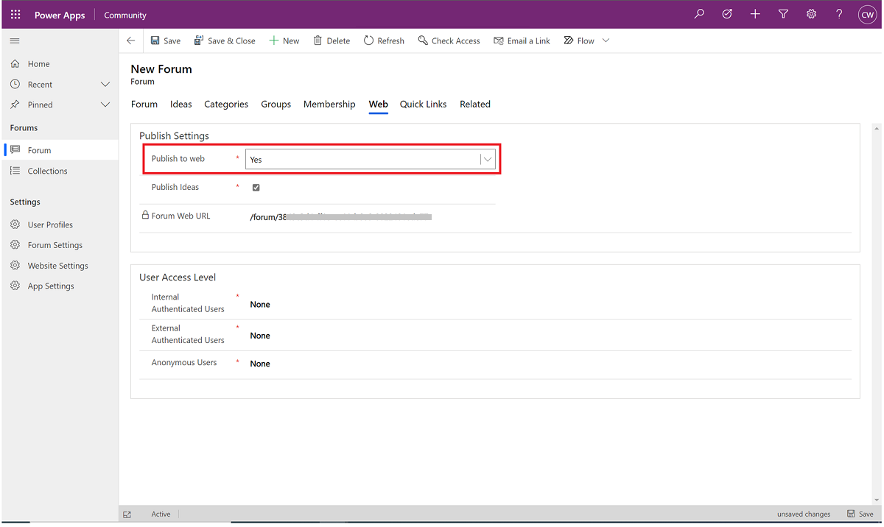Refresh the form
The height and width of the screenshot is (527, 884).
[x=384, y=40]
